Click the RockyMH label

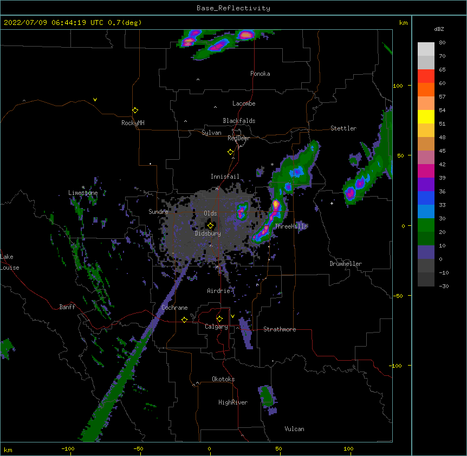133,123
